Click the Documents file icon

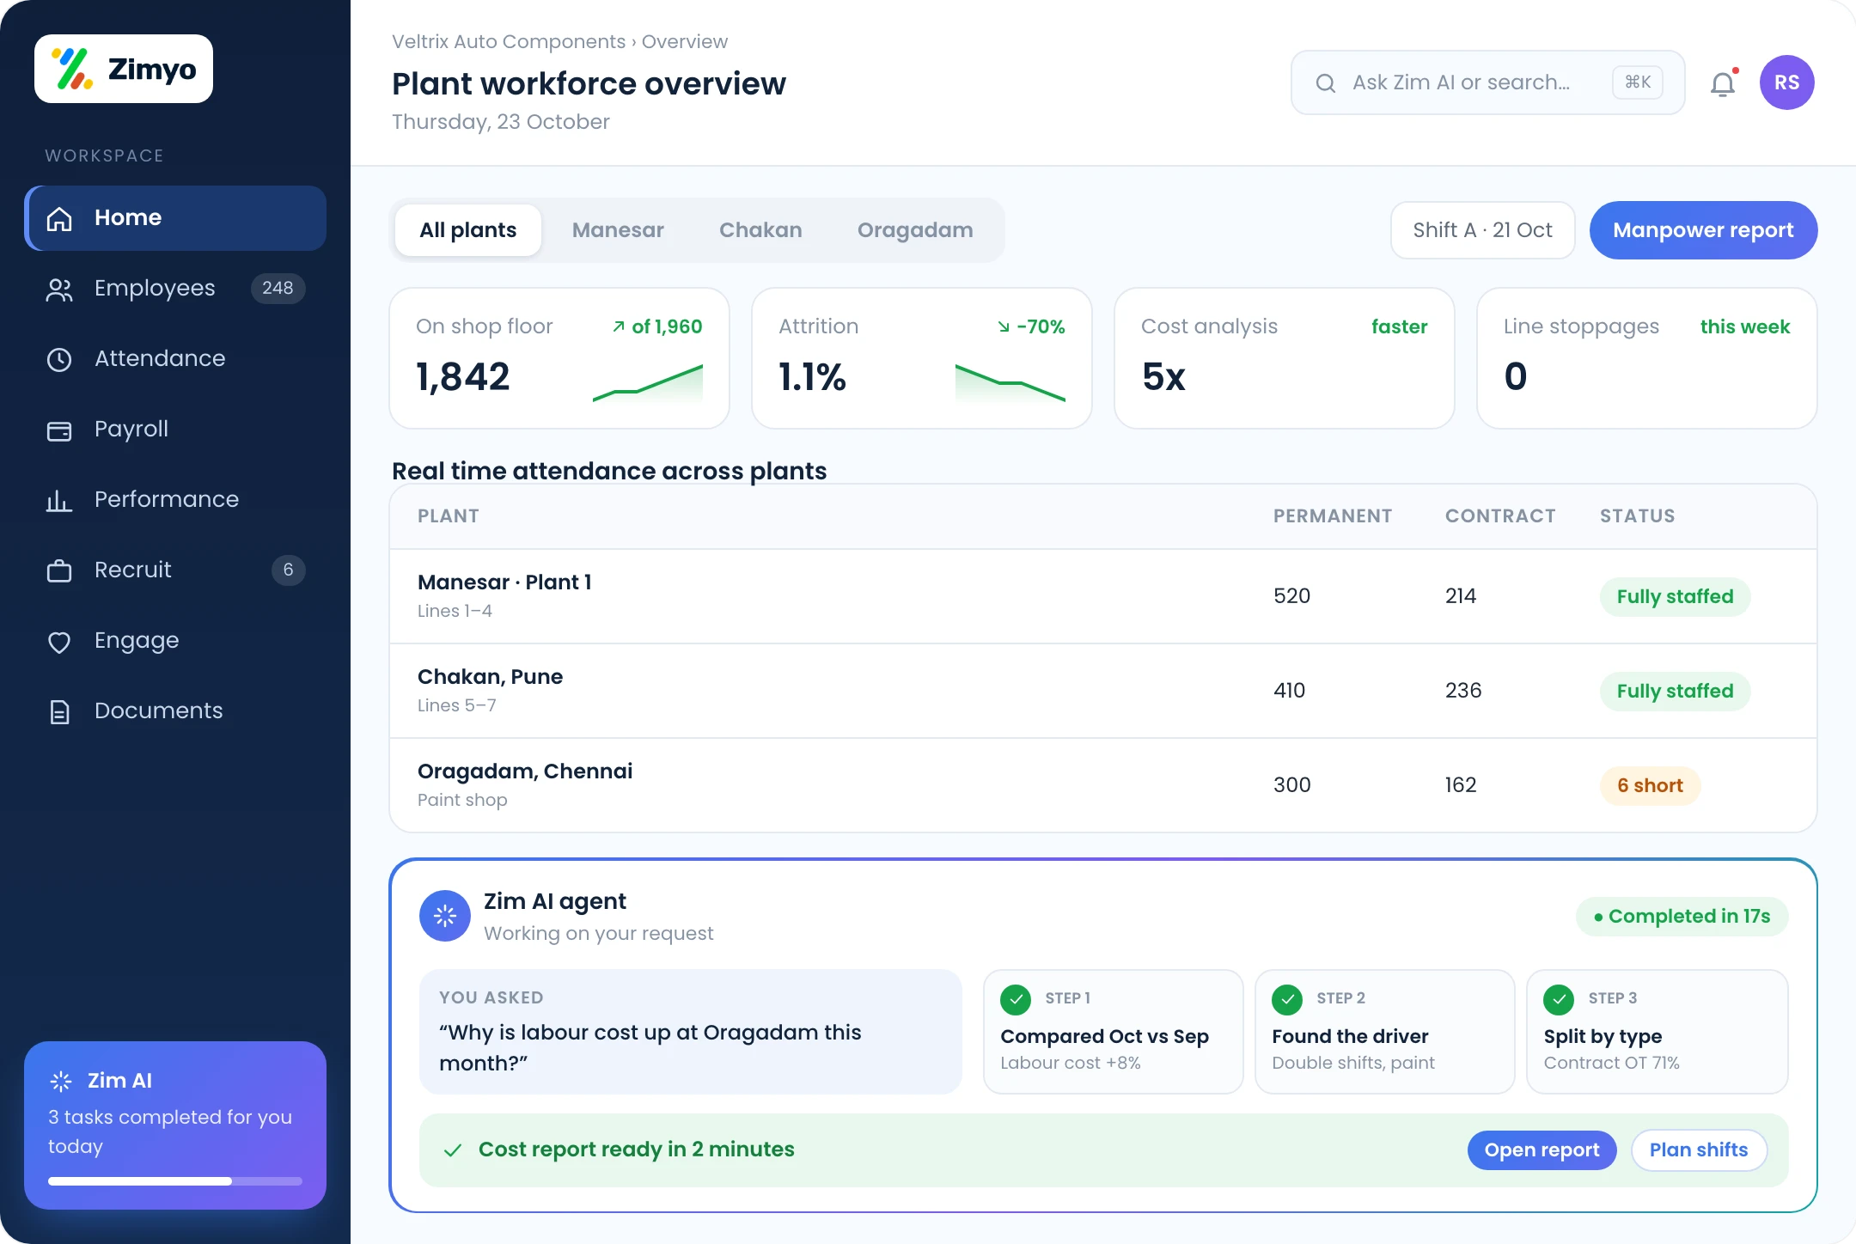point(59,711)
